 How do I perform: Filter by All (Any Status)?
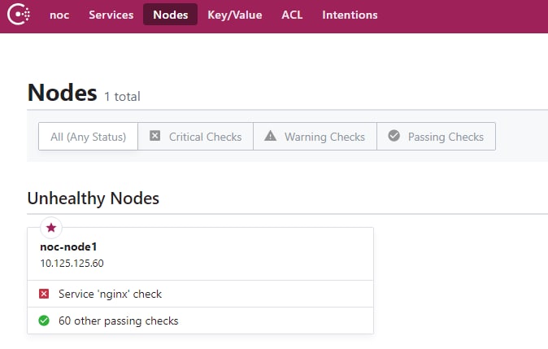(x=88, y=137)
